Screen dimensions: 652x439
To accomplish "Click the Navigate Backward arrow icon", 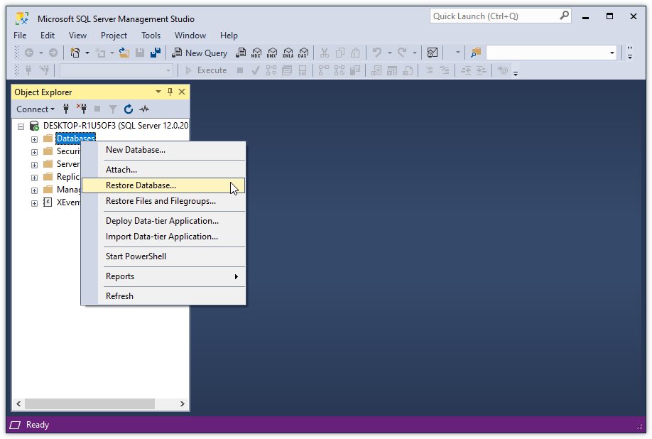I will [29, 53].
